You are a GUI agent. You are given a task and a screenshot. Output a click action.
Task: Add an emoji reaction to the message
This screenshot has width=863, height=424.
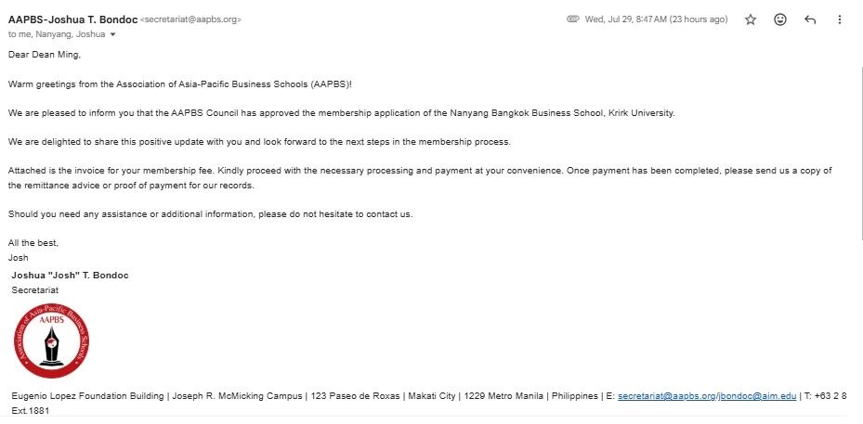(x=780, y=19)
